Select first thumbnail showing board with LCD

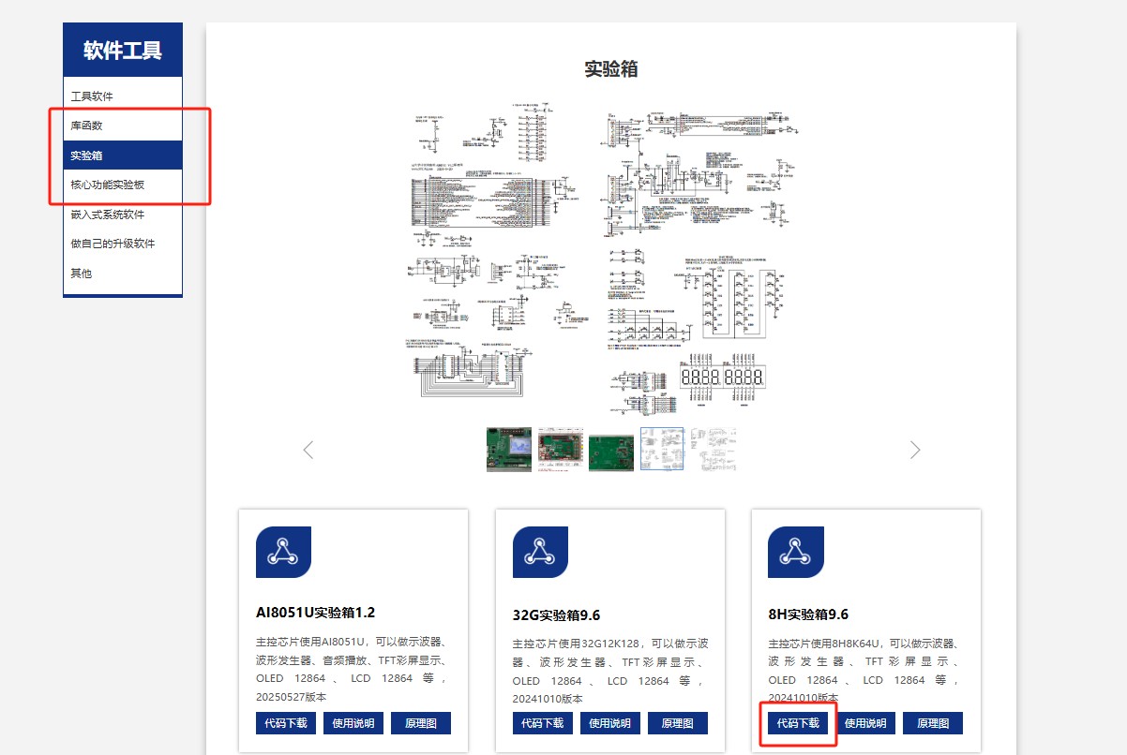[509, 450]
